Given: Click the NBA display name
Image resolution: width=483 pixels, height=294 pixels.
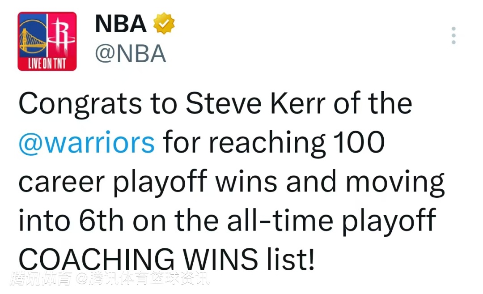Looking at the screenshot, I should pos(121,24).
